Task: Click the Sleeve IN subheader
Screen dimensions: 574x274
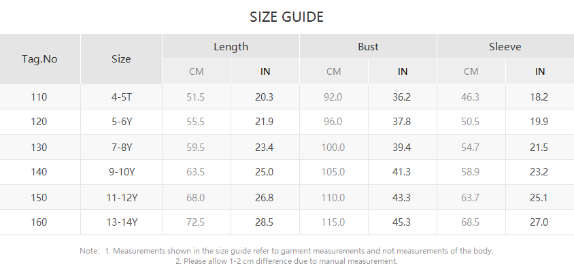Action: tap(539, 71)
